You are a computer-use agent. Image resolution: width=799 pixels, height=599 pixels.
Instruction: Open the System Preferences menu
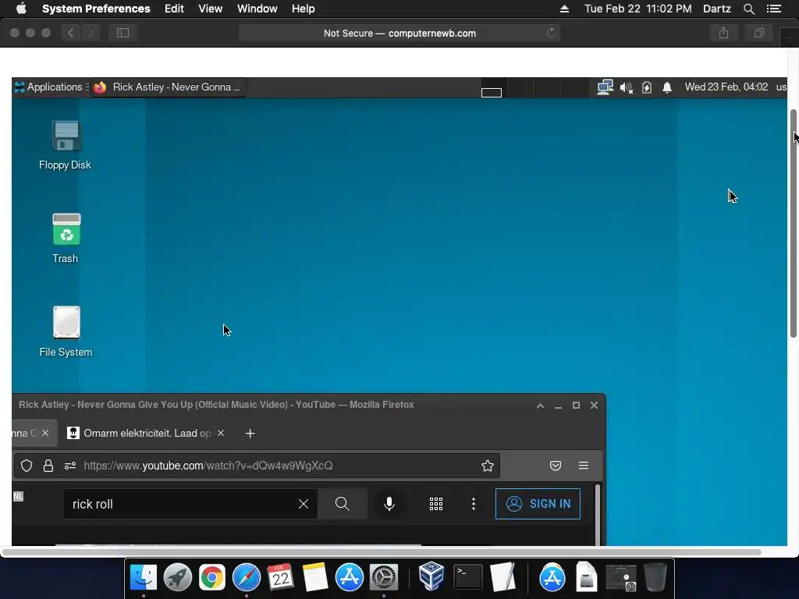pos(96,9)
